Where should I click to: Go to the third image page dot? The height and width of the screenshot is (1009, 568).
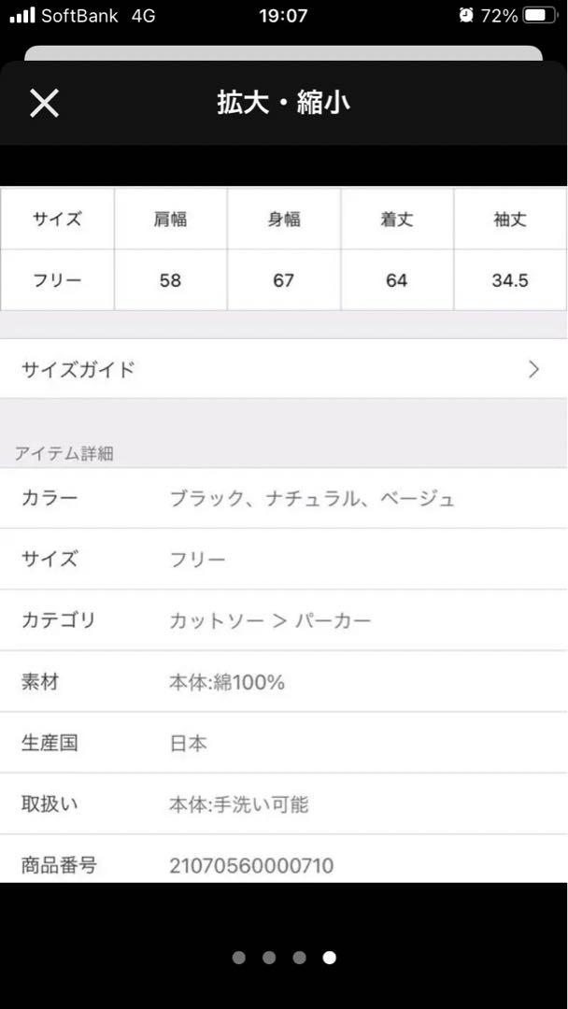tap(299, 958)
